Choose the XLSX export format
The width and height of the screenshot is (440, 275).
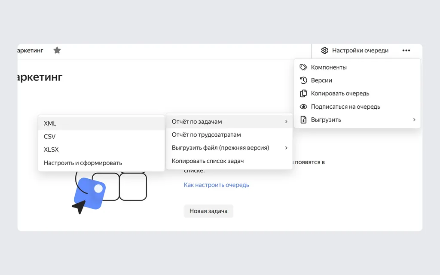(x=101, y=150)
